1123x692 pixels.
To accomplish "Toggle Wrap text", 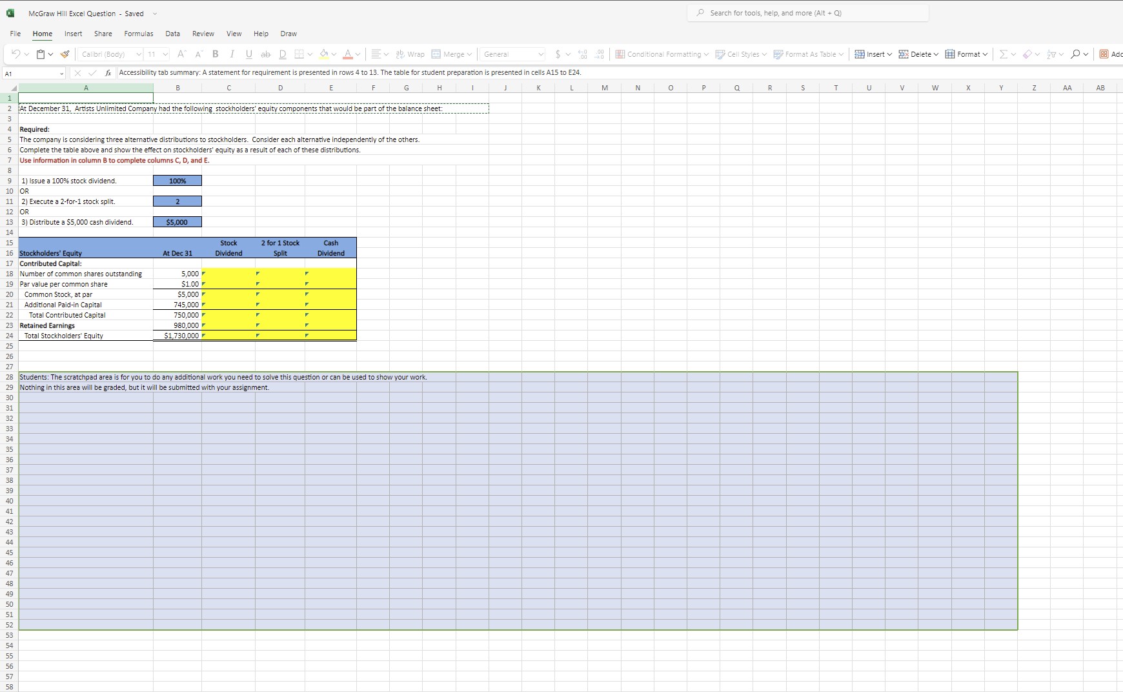I will 410,54.
